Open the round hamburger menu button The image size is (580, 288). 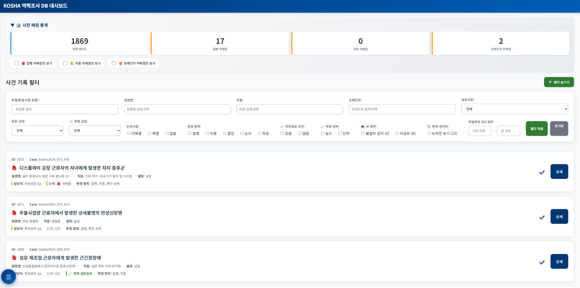8,277
